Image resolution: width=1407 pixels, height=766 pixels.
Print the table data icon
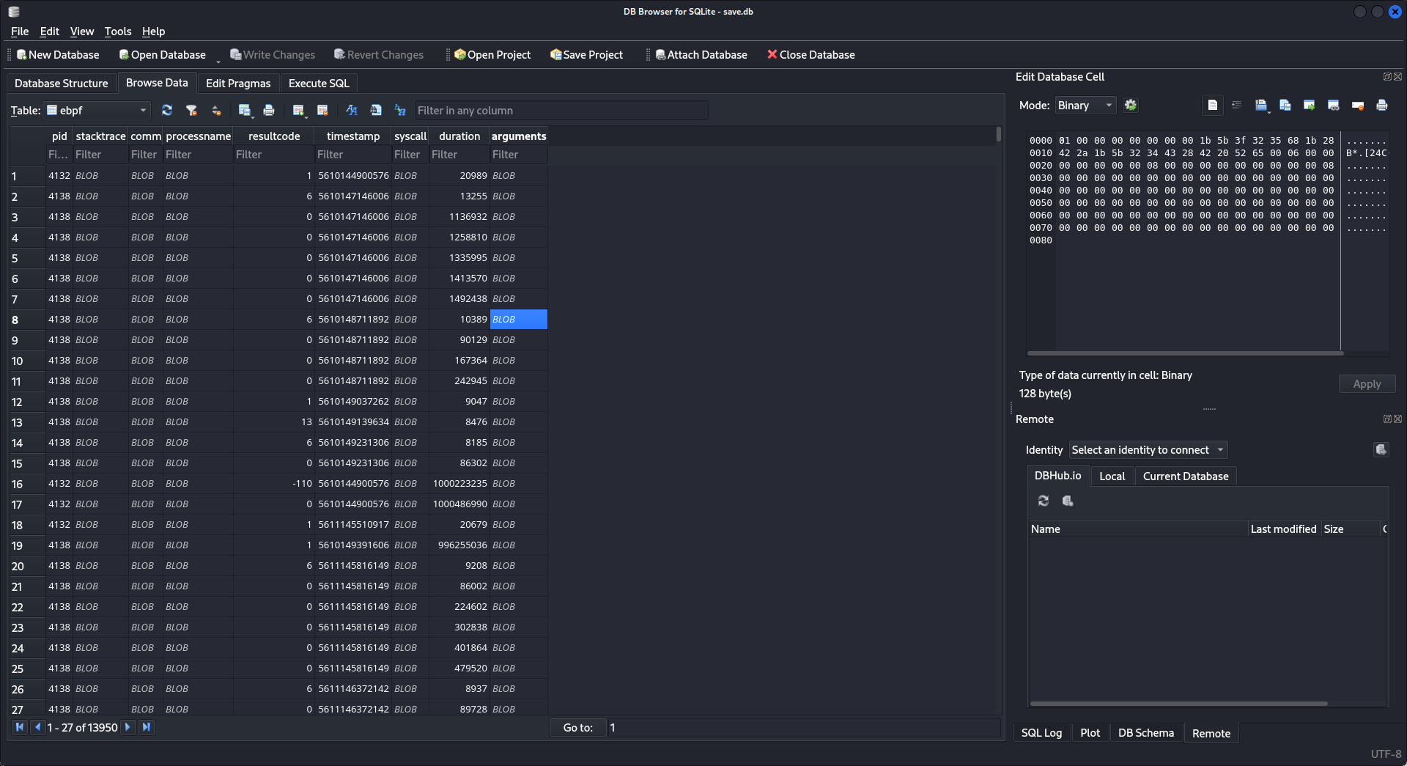click(x=269, y=110)
